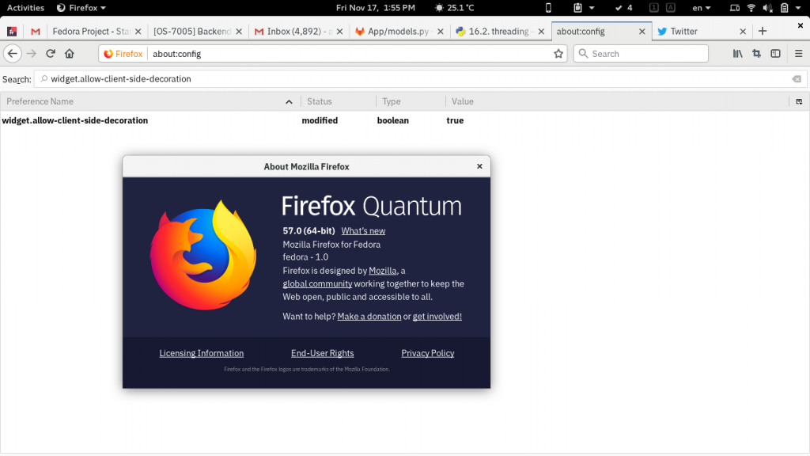The image size is (810, 456).
Task: Select the about:config tab
Action: point(581,32)
